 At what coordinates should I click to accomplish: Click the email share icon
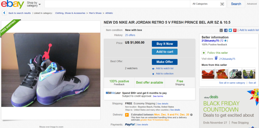pos(221,30)
